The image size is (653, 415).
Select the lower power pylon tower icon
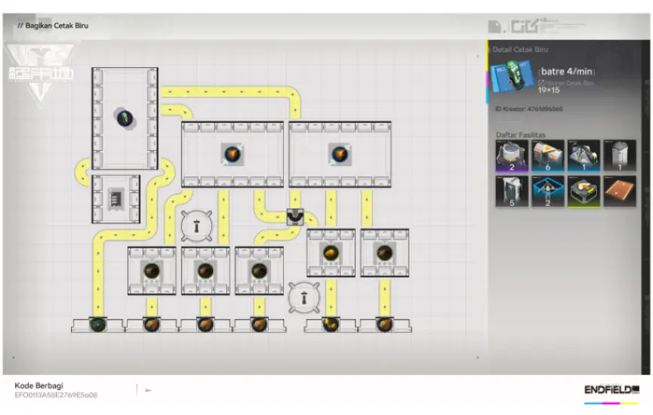304,298
